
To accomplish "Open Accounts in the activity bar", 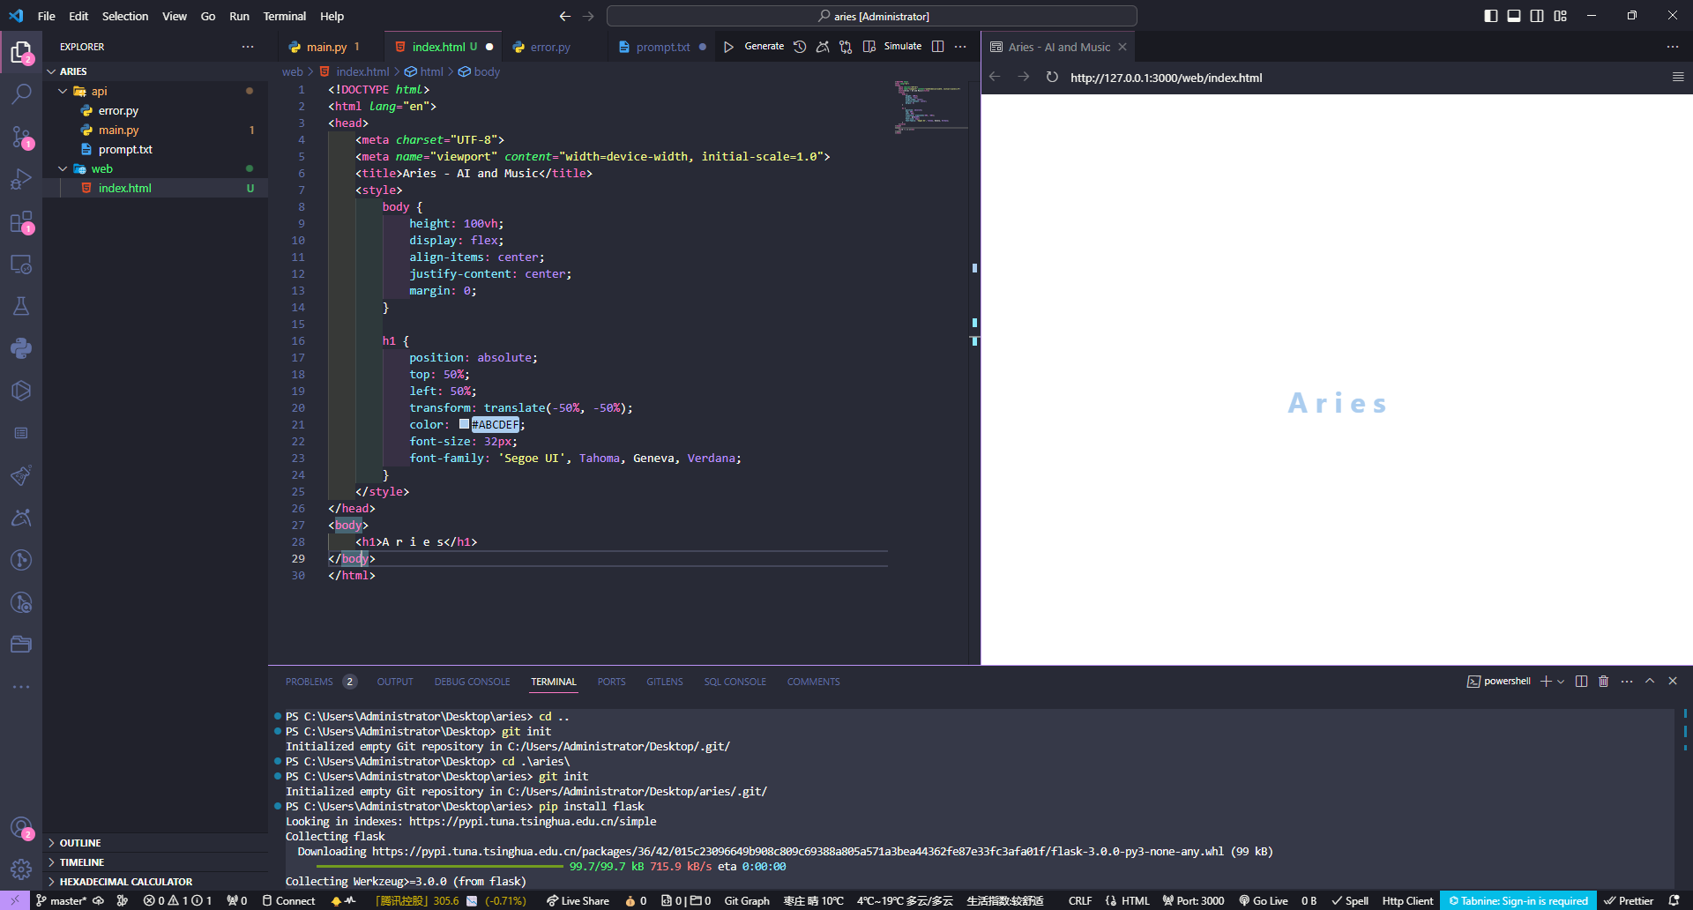I will point(21,828).
